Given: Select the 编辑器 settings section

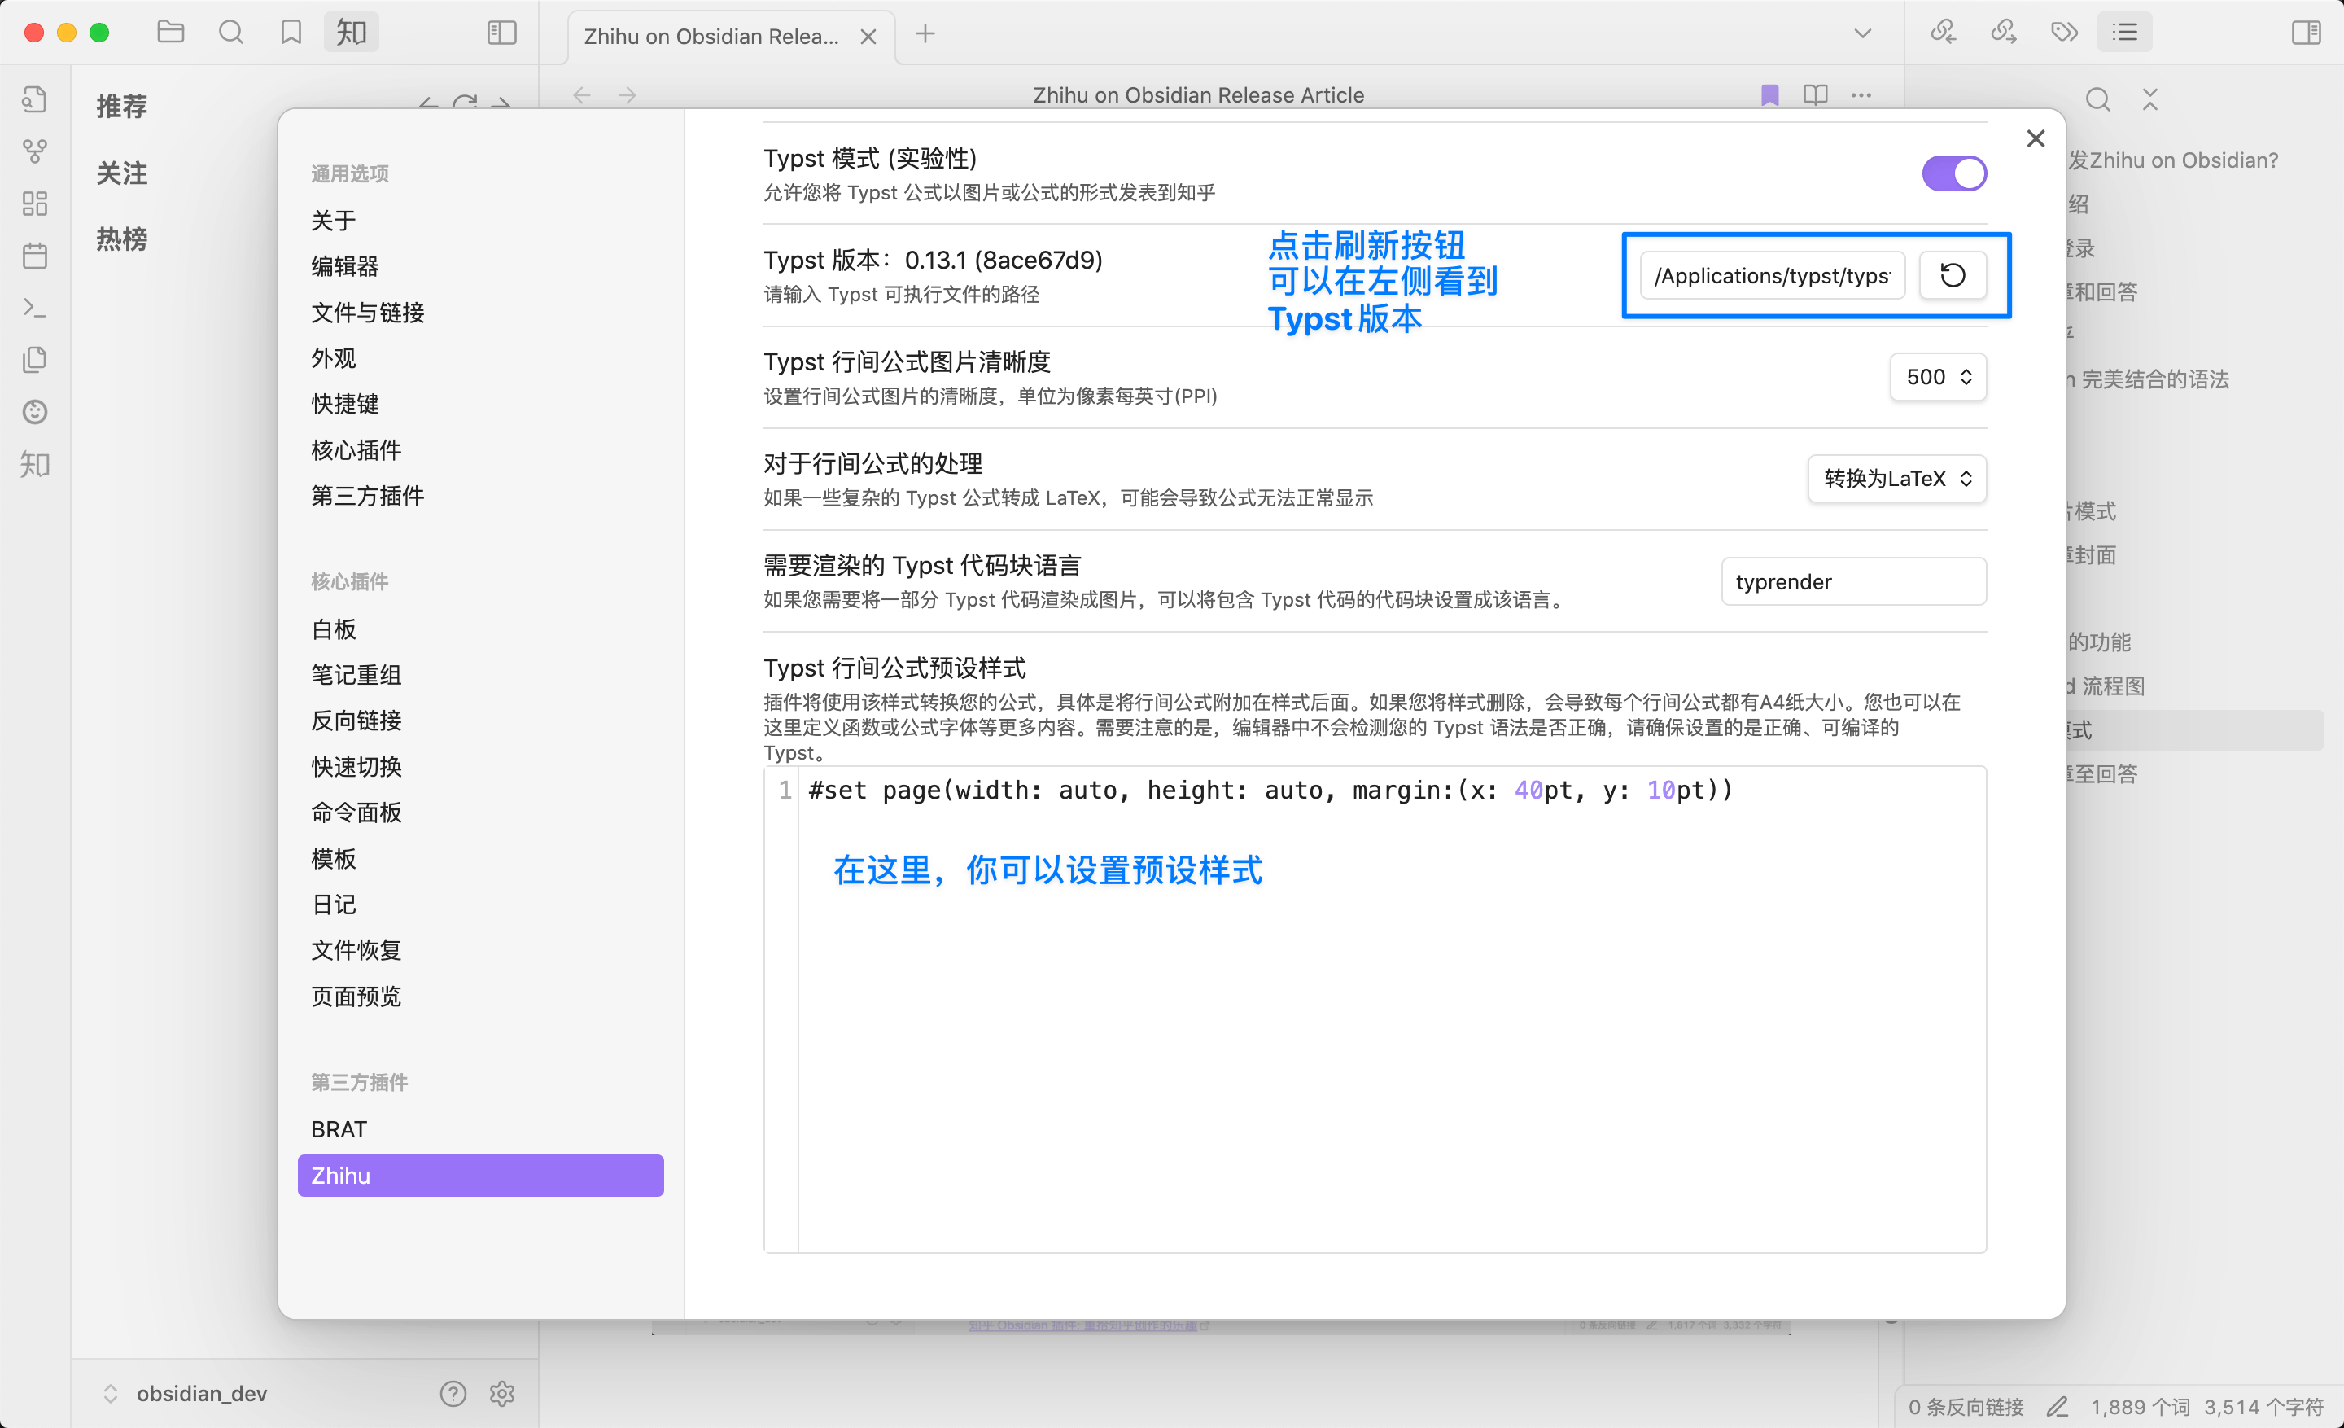Looking at the screenshot, I should (x=345, y=266).
